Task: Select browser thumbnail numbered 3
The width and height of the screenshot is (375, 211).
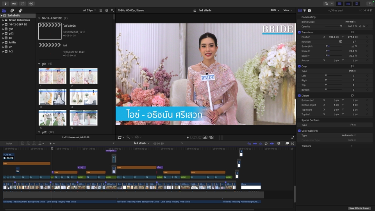Action: click(x=52, y=97)
